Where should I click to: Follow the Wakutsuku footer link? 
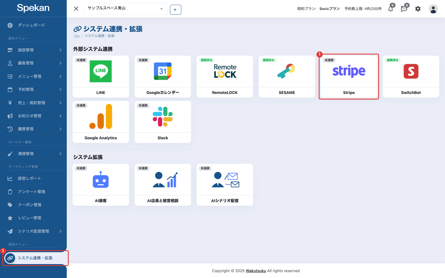(256, 271)
